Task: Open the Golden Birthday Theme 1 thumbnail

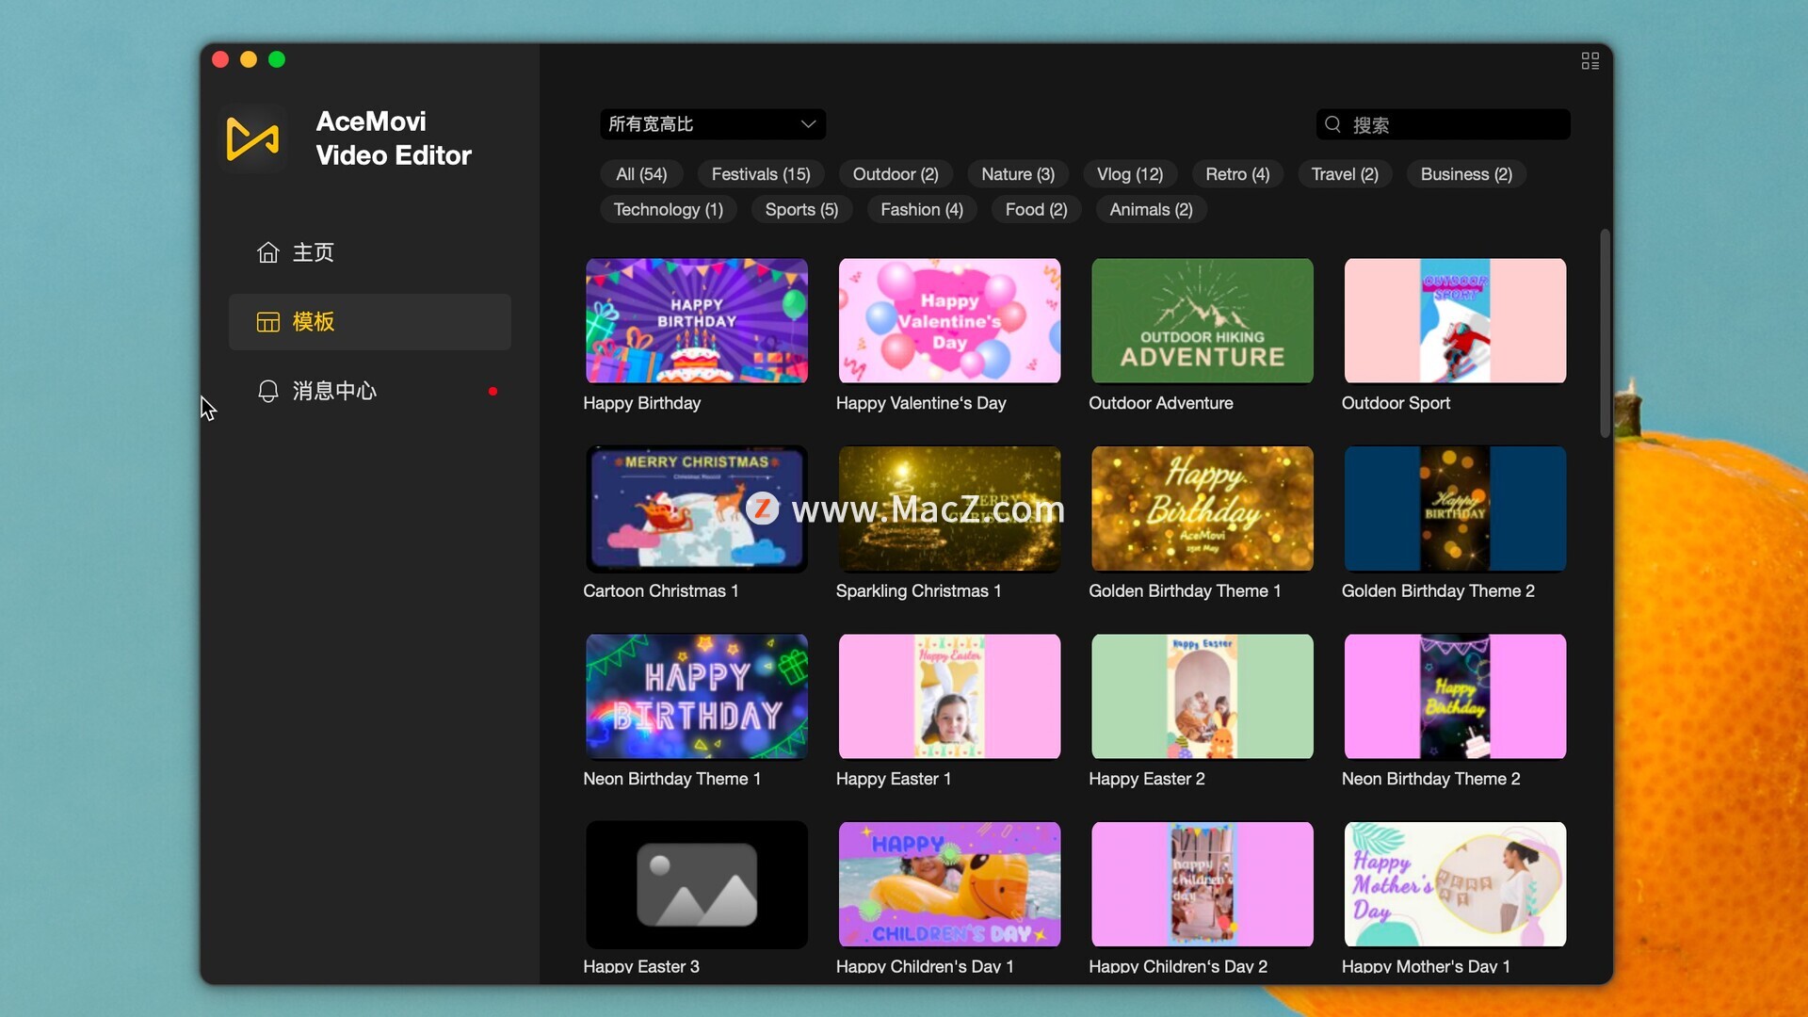Action: pos(1203,508)
